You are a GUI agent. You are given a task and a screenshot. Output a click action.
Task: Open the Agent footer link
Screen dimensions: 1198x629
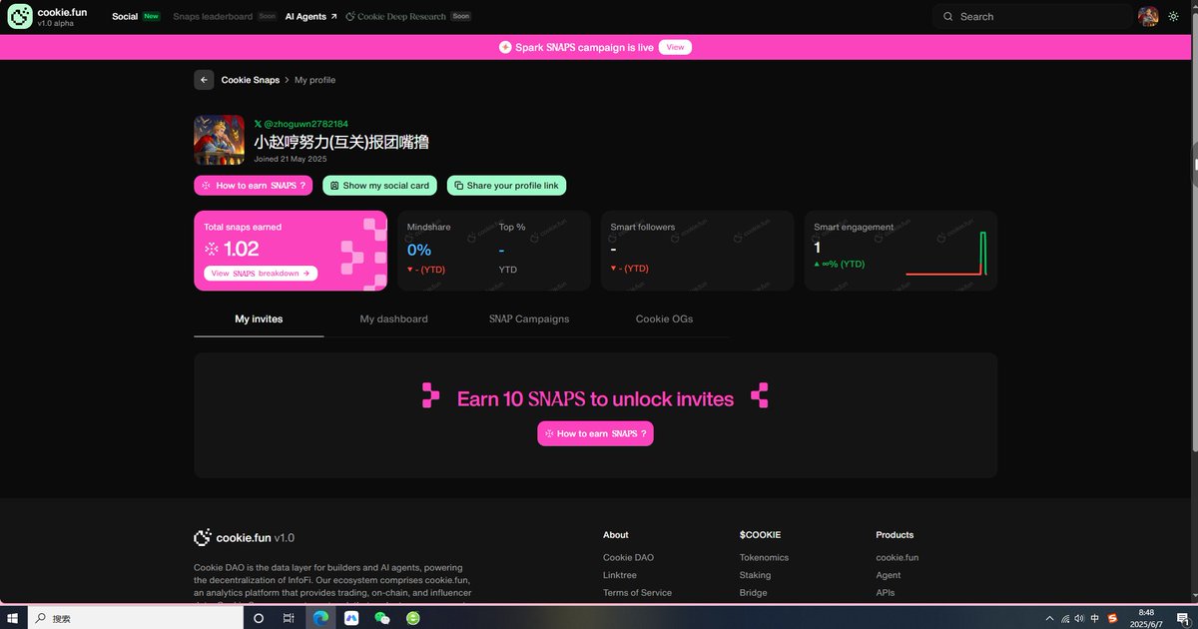point(888,575)
